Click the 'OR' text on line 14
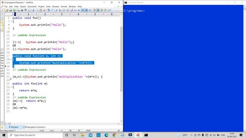This screenshot has height=138, width=246. 14,46
